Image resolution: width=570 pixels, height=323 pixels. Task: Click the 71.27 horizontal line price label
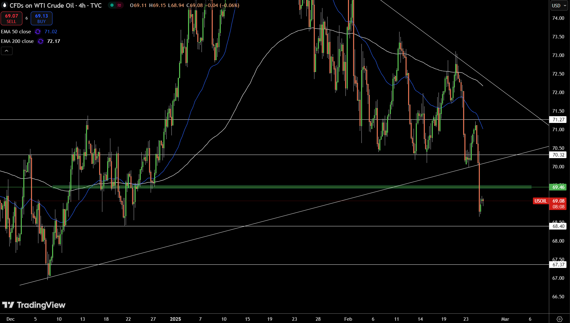pyautogui.click(x=558, y=120)
